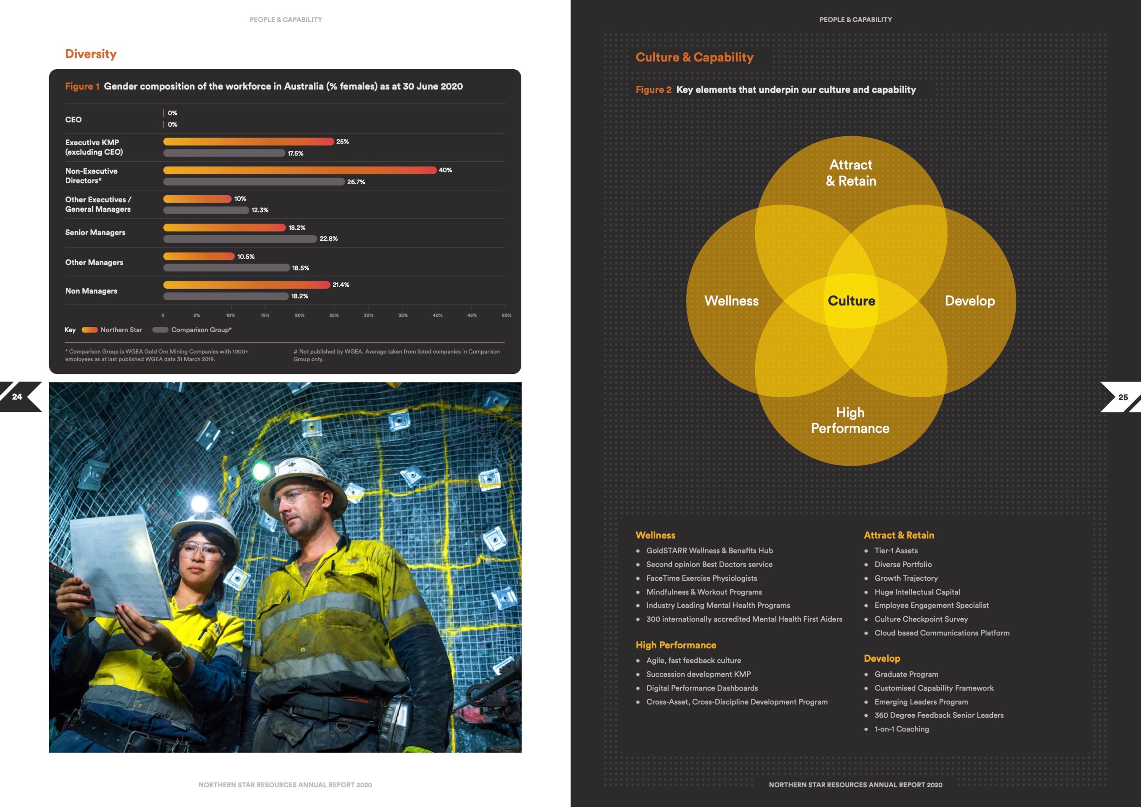Viewport: 1141px width, 807px height.
Task: Click 'Second opinion Best Doctors service'
Action: click(x=709, y=565)
